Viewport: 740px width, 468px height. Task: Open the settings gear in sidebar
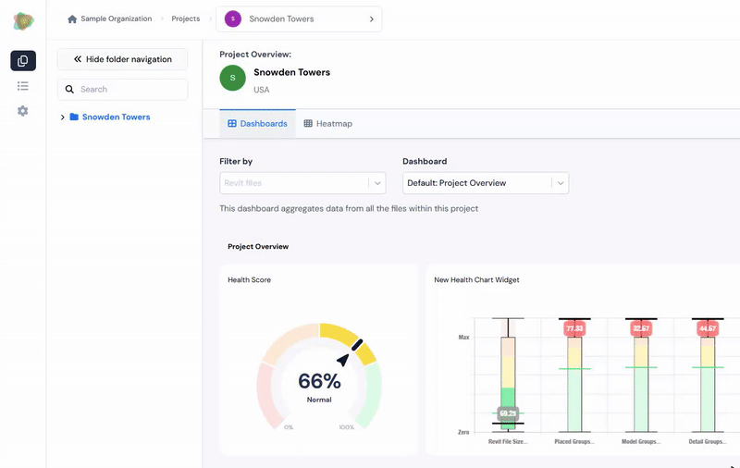[22, 111]
